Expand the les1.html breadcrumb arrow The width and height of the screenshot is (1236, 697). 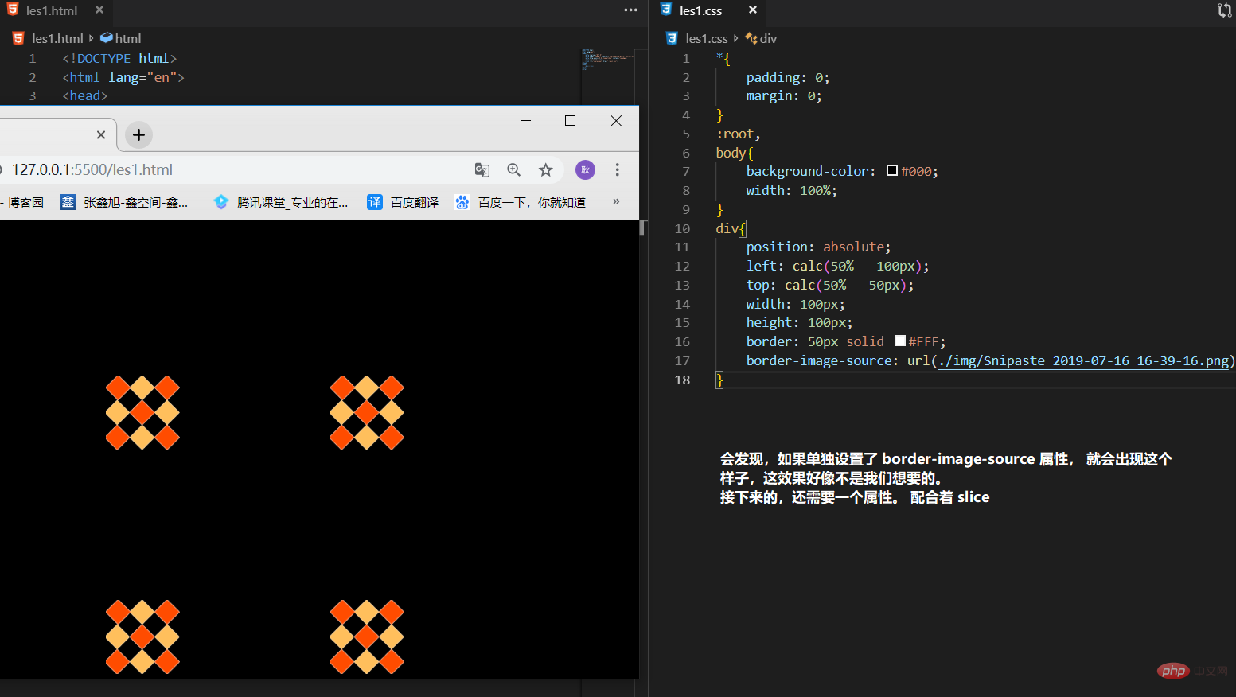92,38
